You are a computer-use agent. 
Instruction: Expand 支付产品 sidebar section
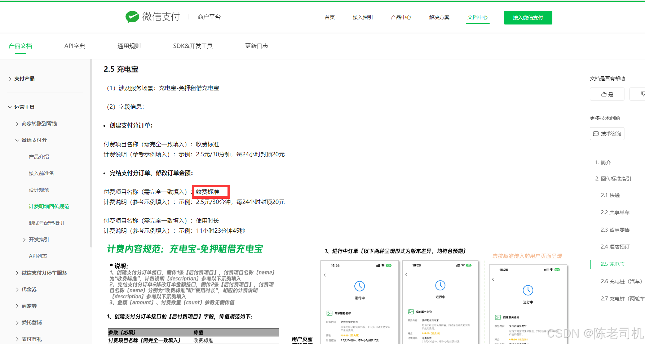[x=22, y=79]
